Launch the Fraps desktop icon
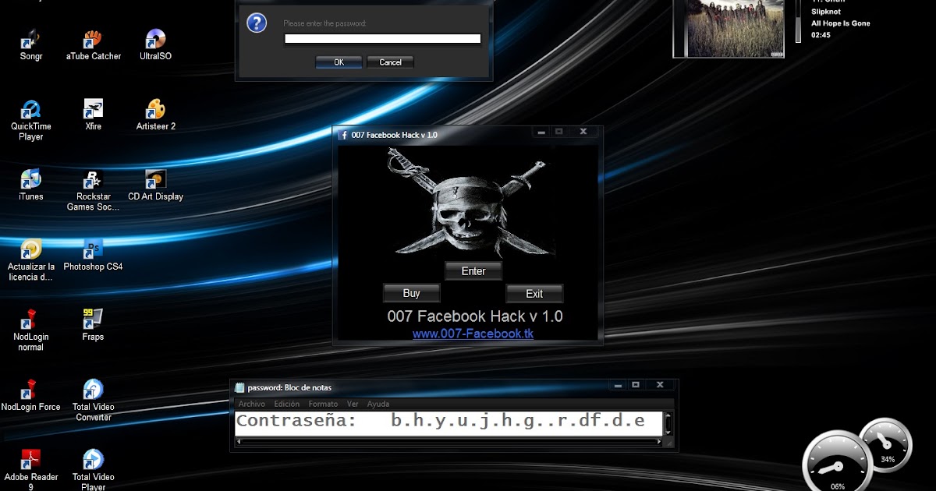Screen dimensions: 936x491 94,326
